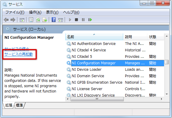Go back with the left arrow toolbar icon
The width and height of the screenshot is (172, 118).
(x=6, y=20)
